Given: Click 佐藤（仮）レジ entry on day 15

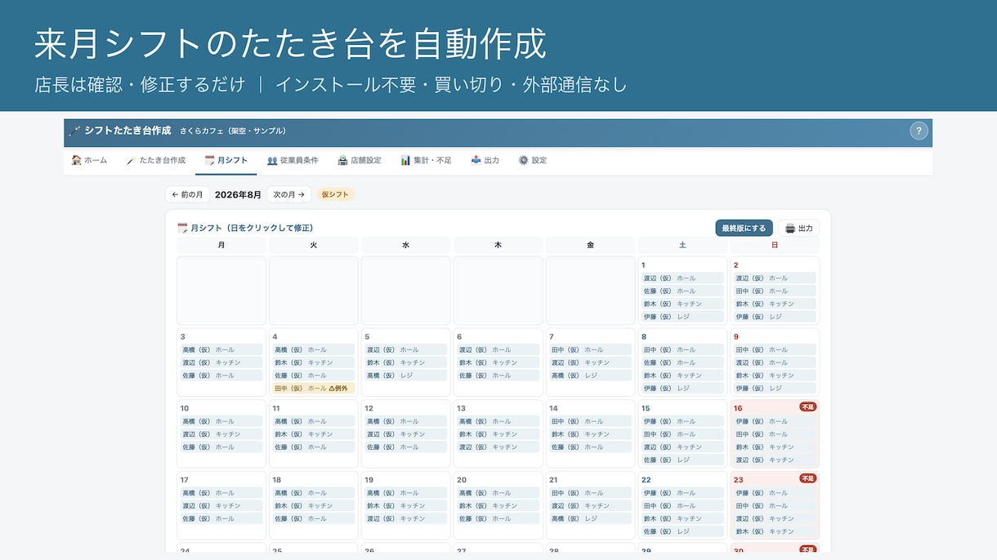Looking at the screenshot, I should (x=682, y=460).
